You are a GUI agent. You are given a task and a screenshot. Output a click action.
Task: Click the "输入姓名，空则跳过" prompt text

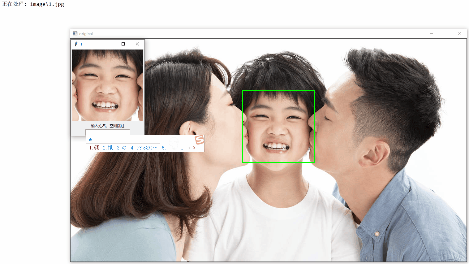(107, 126)
